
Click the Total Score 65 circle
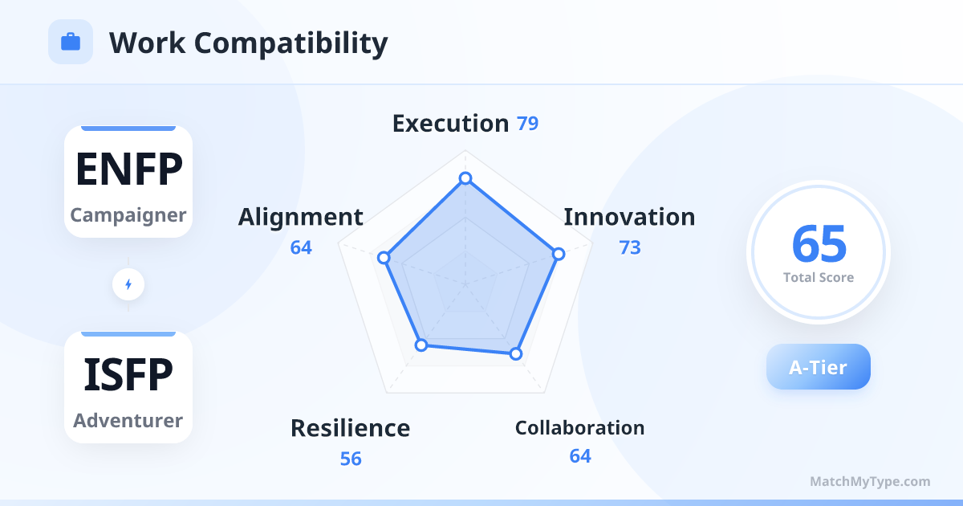818,252
